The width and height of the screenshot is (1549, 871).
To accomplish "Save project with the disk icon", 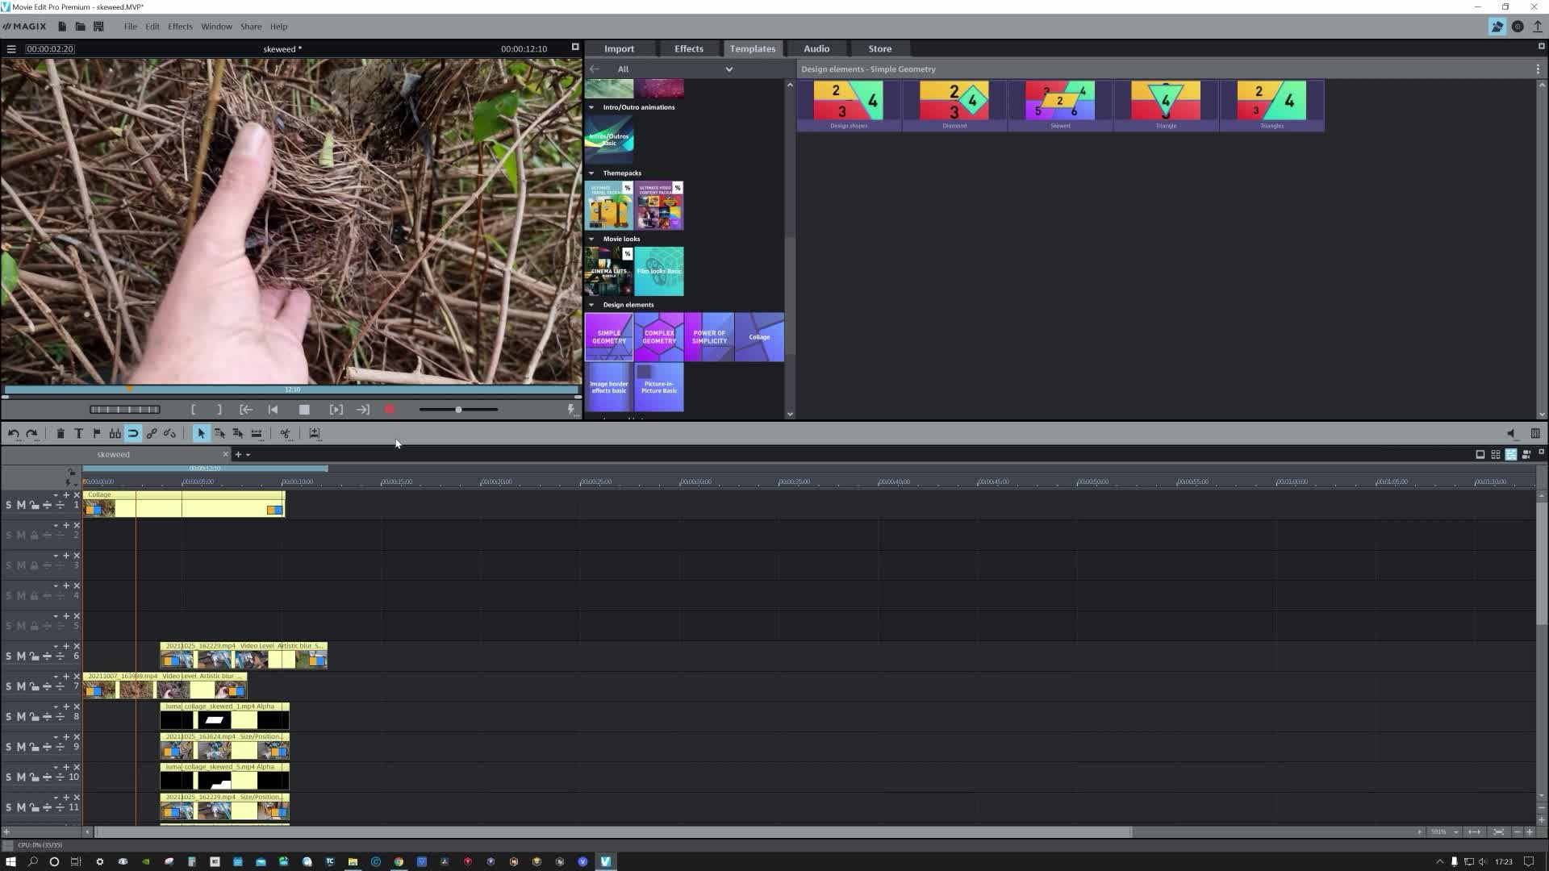I will point(98,27).
